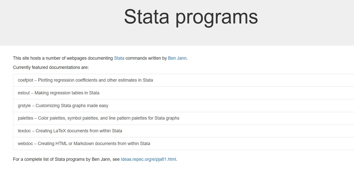
Task: Open the palettes color palettes entry
Action: 183,118
